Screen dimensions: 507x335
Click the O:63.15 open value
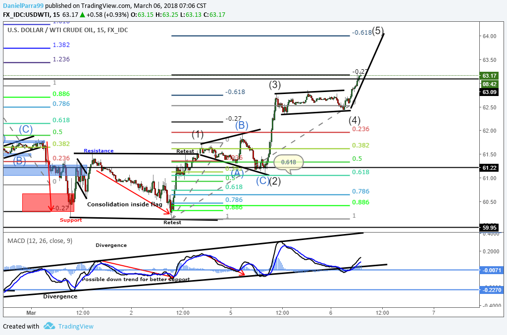pyautogui.click(x=142, y=14)
